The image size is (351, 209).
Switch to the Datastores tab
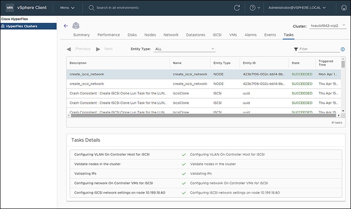pyautogui.click(x=195, y=35)
